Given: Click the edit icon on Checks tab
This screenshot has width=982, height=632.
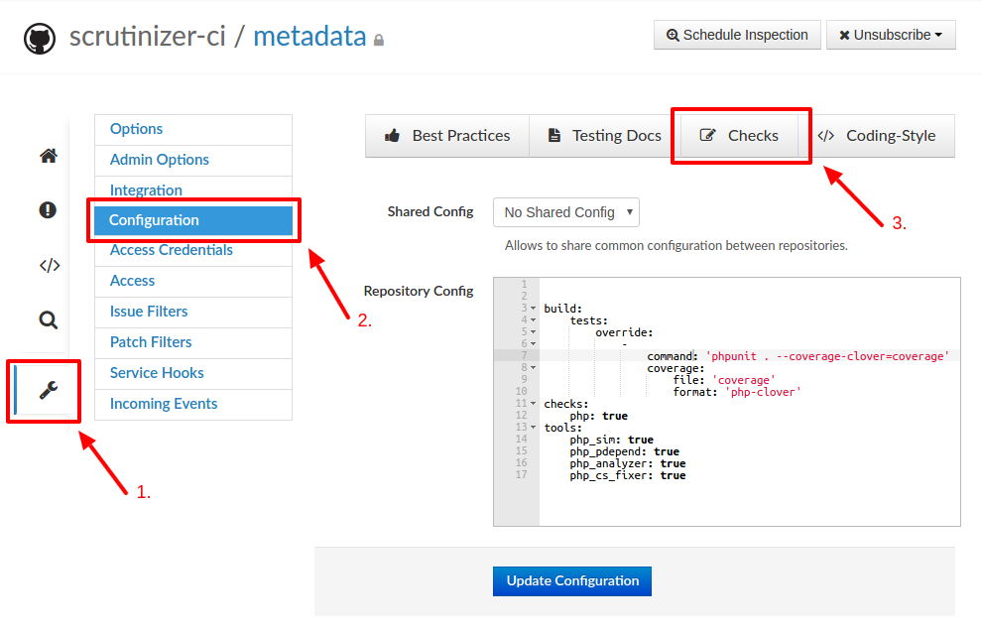Looking at the screenshot, I should [x=707, y=135].
